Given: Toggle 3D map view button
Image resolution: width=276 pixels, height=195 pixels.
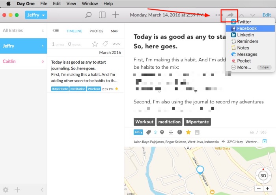Looking at the screenshot, I should [263, 175].
